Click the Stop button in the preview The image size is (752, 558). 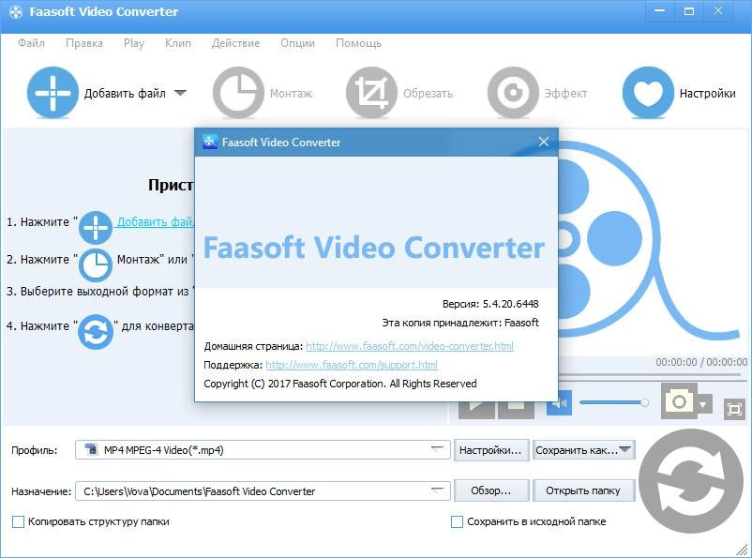pyautogui.click(x=516, y=408)
